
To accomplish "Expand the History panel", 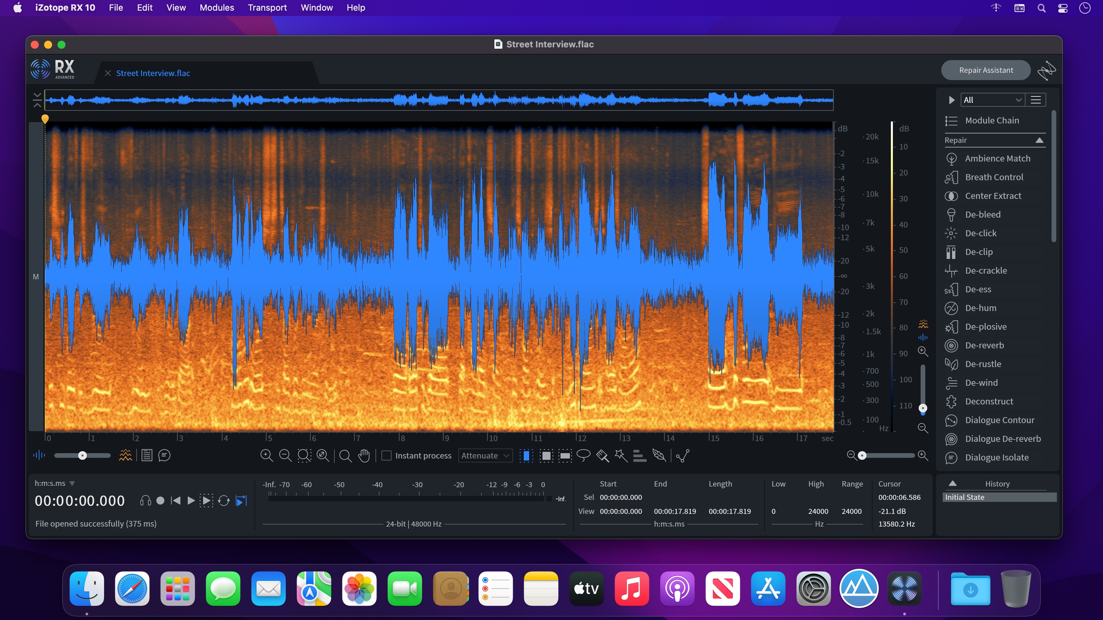I will point(953,483).
